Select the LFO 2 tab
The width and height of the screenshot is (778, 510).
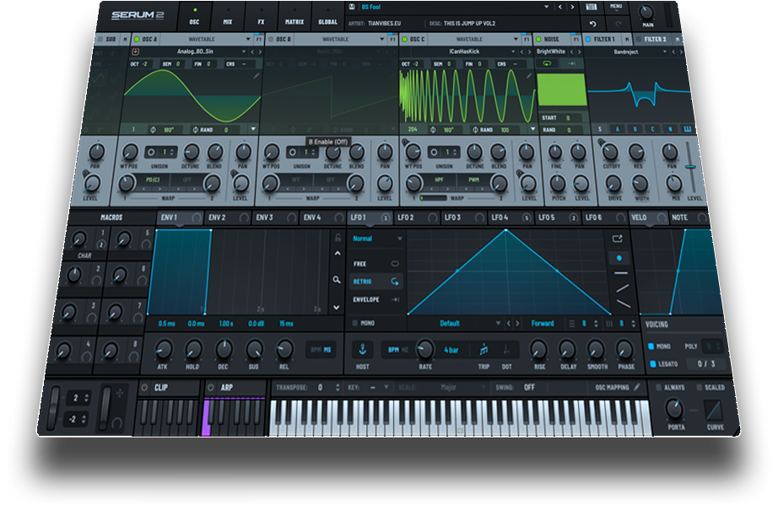point(406,217)
